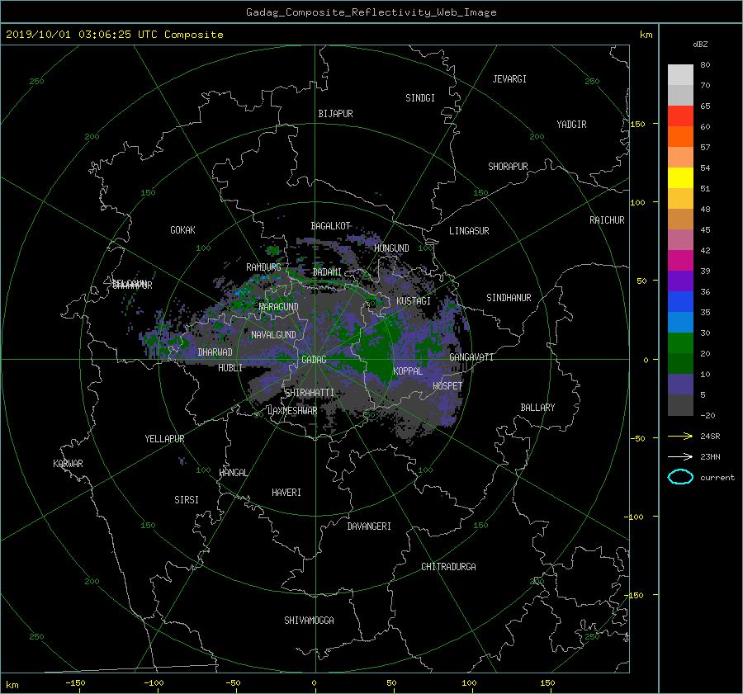Select the KUSTAGI label
Screen dimensions: 743x694
point(414,301)
